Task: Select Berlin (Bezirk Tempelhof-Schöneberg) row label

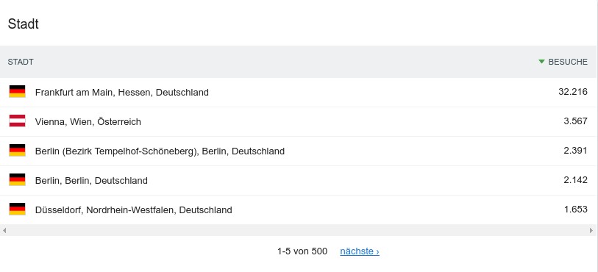Action: tap(160, 151)
